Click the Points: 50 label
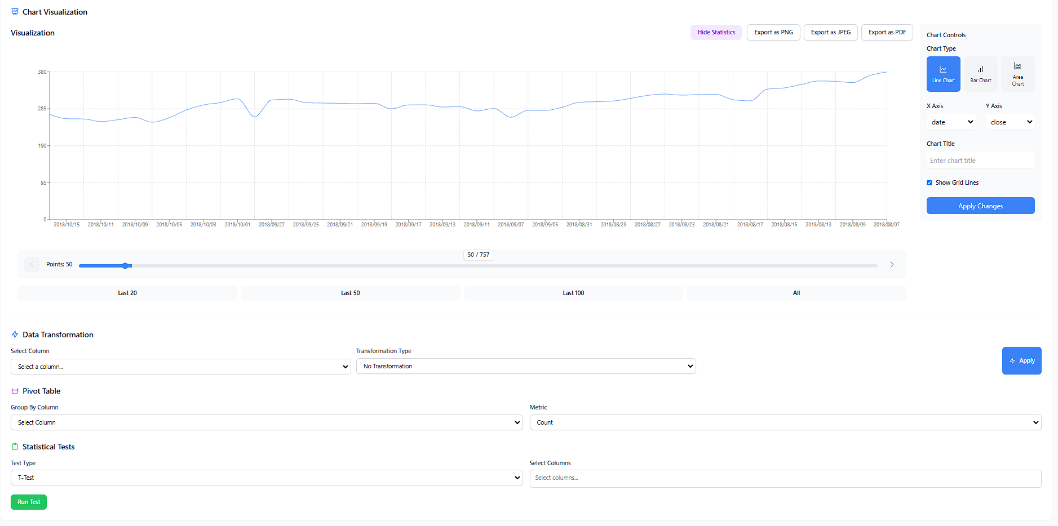The height and width of the screenshot is (526, 1058). point(59,264)
